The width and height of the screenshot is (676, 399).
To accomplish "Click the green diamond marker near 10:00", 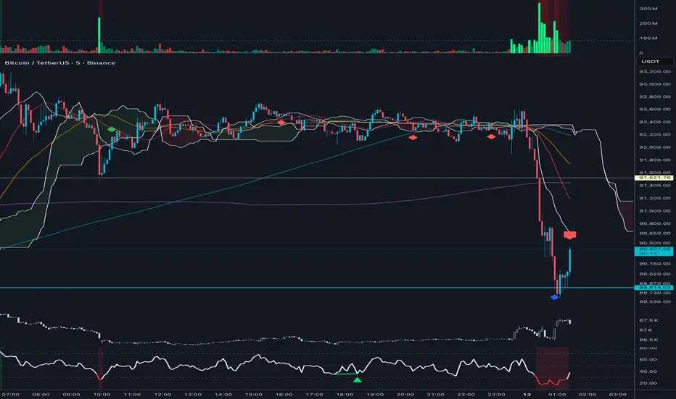I will (x=112, y=129).
